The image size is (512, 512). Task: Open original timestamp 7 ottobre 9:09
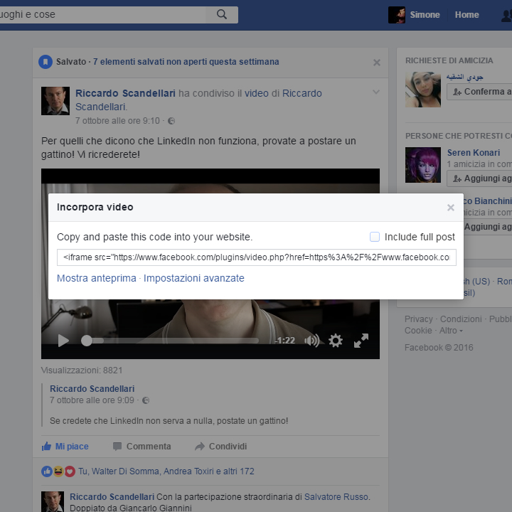(92, 400)
